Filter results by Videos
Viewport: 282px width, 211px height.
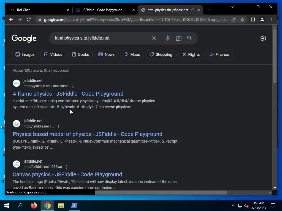click(53, 54)
